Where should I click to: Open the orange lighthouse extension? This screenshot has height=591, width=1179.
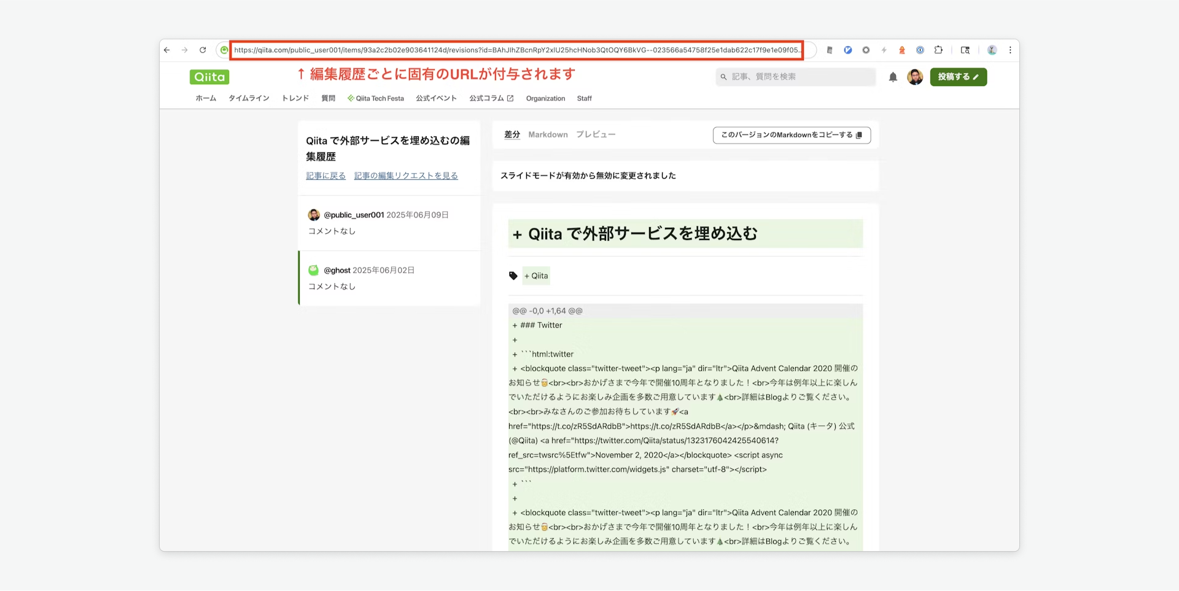[902, 50]
